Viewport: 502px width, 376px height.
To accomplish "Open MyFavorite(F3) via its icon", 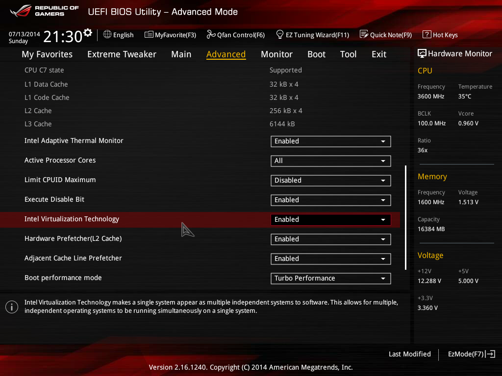I will pos(149,35).
